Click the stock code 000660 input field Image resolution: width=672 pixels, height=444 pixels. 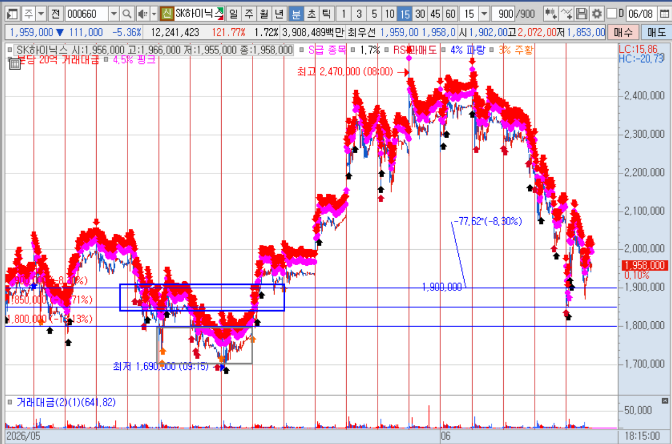coord(87,13)
